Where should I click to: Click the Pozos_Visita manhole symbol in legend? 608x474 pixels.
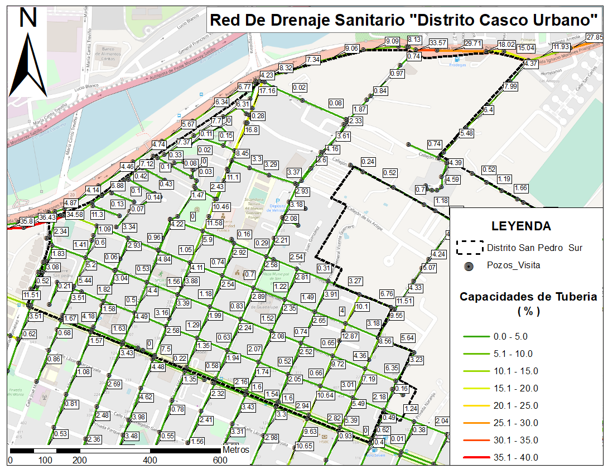(x=469, y=266)
